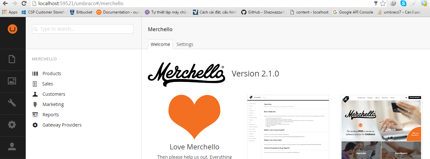Click the orange heart graphic
The image size is (430, 159).
tap(194, 117)
